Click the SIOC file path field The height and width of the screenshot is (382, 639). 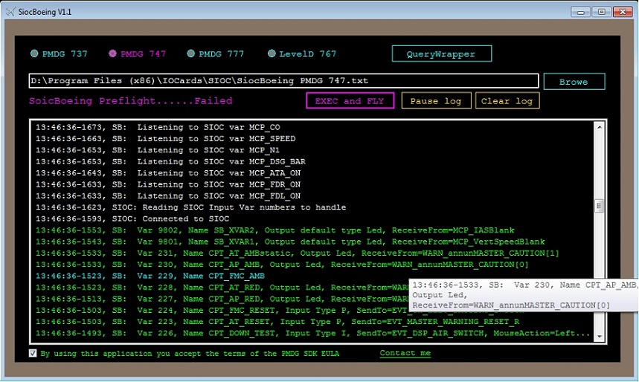coord(283,80)
